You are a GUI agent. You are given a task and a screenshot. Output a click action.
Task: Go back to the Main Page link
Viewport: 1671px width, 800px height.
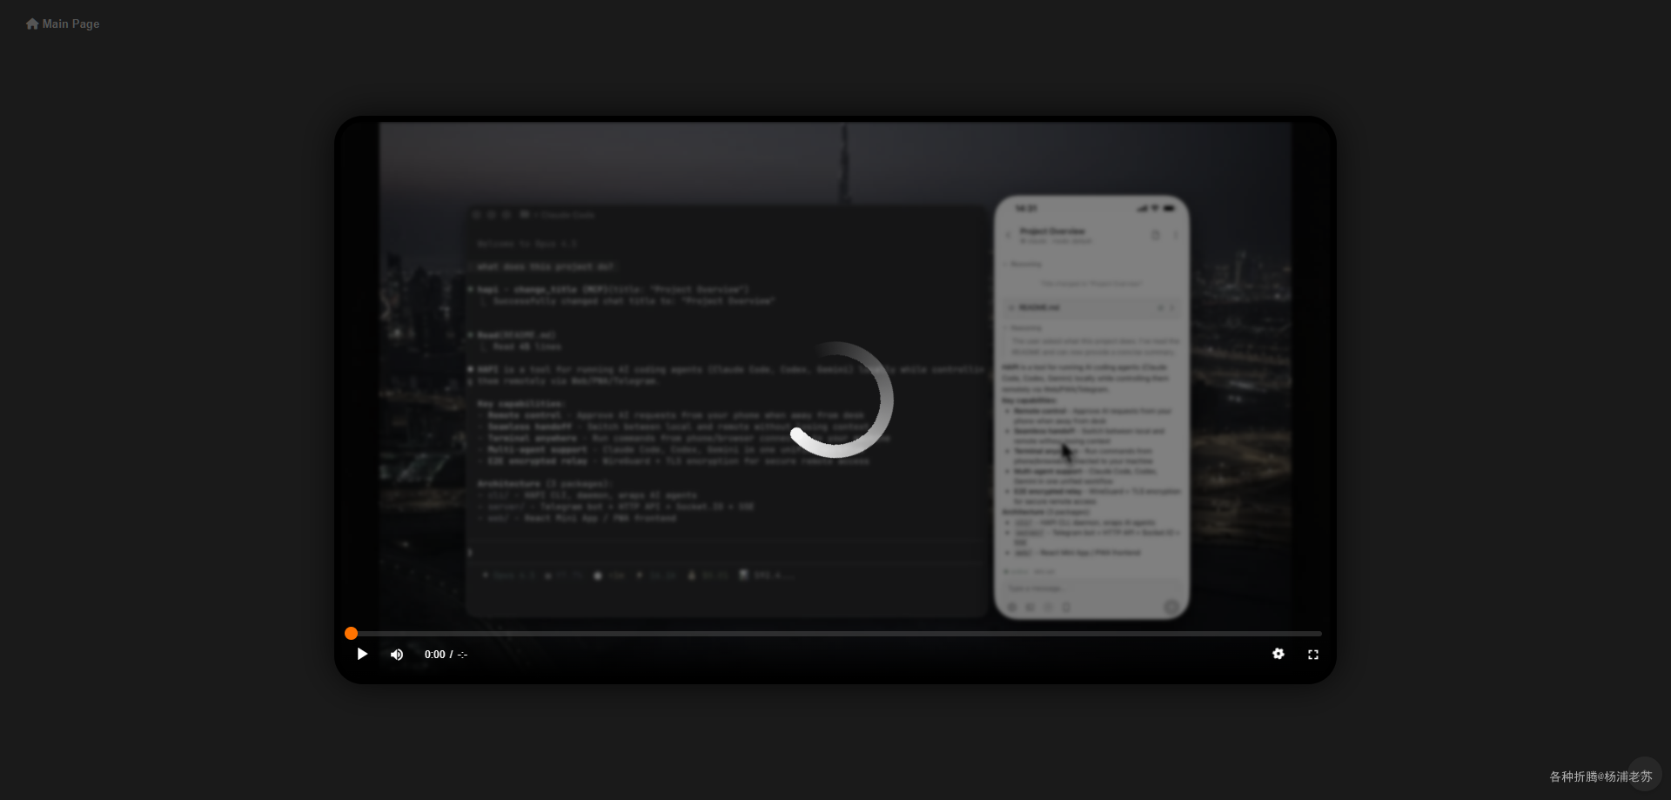pyautogui.click(x=63, y=24)
